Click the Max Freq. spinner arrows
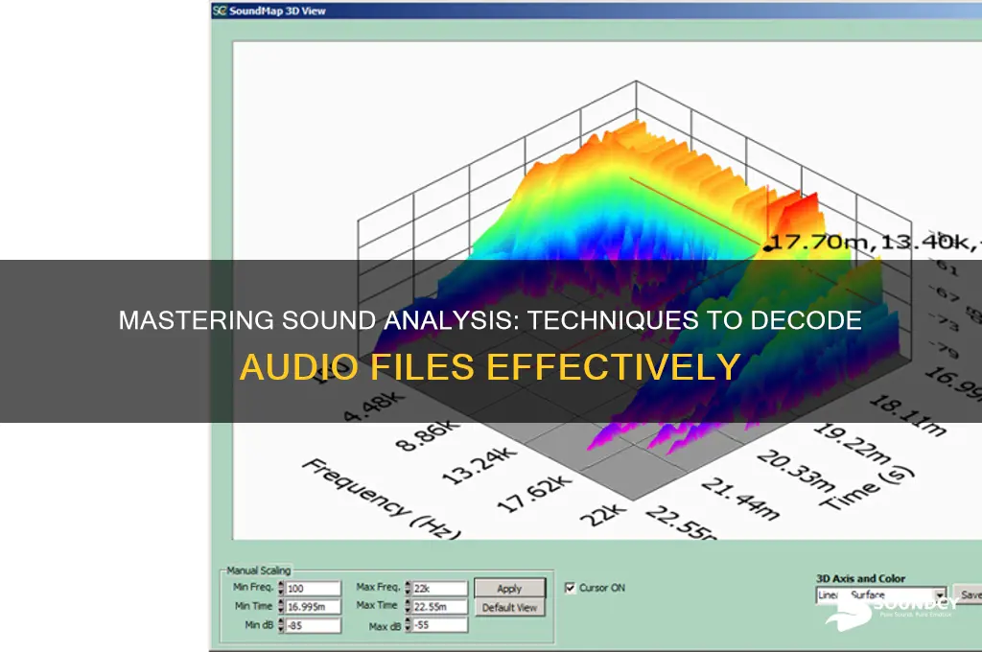 pyautogui.click(x=408, y=588)
